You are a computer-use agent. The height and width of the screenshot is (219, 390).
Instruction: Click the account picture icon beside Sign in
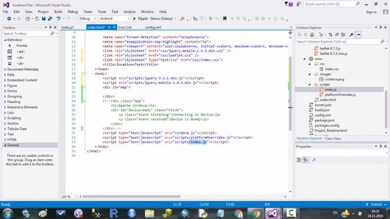pyautogui.click(x=386, y=12)
